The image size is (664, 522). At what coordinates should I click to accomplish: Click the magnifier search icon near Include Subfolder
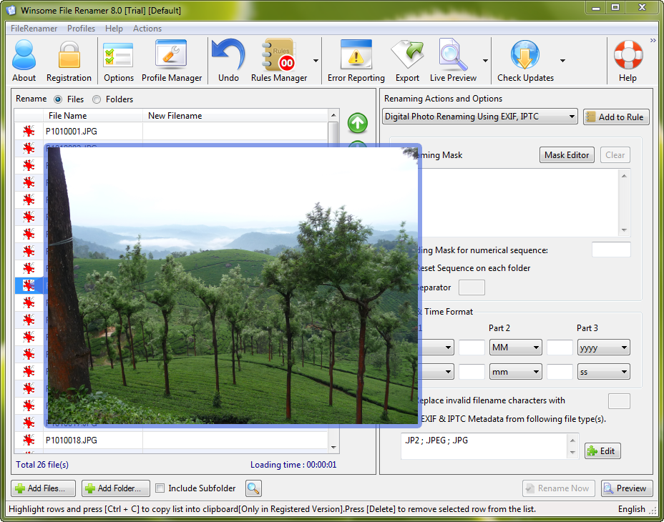[x=253, y=488]
